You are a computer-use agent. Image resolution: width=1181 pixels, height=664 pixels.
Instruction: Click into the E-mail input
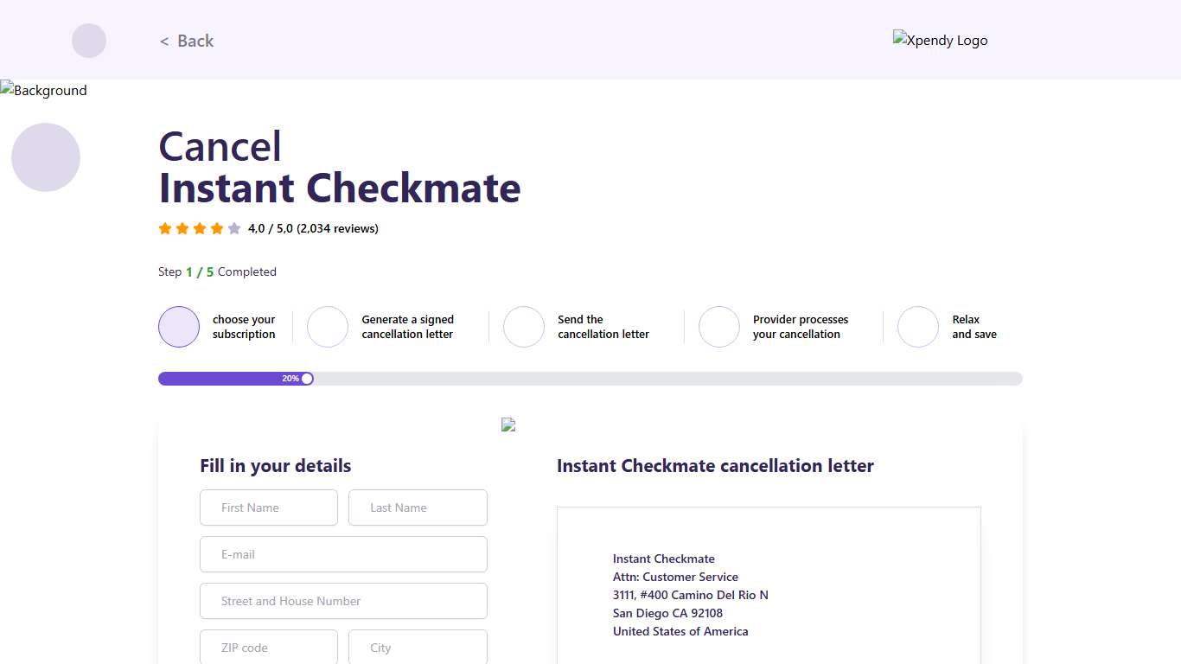[x=343, y=554]
